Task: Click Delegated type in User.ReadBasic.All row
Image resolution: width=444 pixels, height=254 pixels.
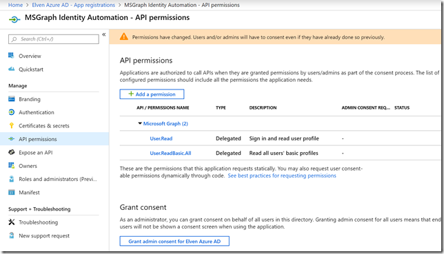Action: tap(228, 153)
